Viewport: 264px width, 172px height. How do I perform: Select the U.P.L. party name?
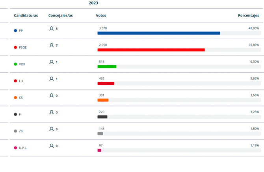(x=23, y=148)
